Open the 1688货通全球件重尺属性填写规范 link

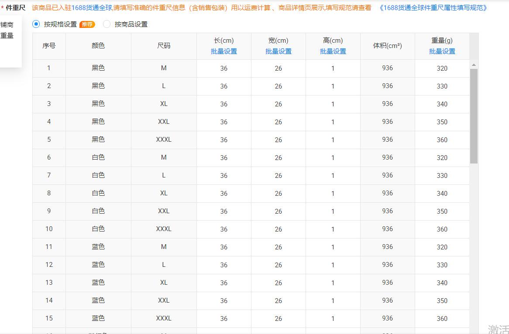tap(433, 8)
